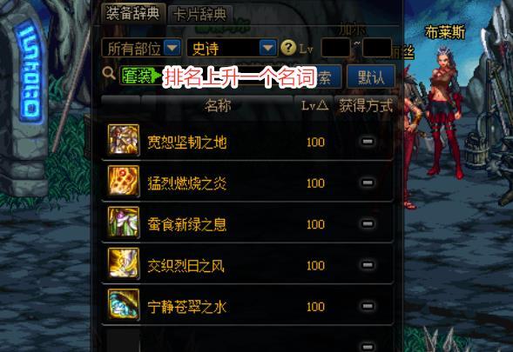Click the 宽恕坚韧之地 equipment icon
This screenshot has height=352, width=513.
click(x=124, y=140)
